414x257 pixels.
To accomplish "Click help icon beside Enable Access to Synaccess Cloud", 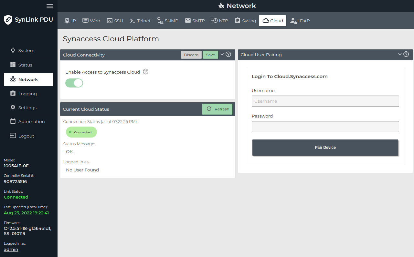I will tap(145, 72).
